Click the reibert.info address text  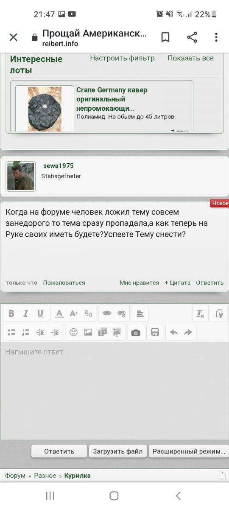click(x=60, y=43)
